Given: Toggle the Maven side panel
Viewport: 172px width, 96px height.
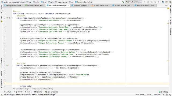Looking at the screenshot, I should pos(170,31).
